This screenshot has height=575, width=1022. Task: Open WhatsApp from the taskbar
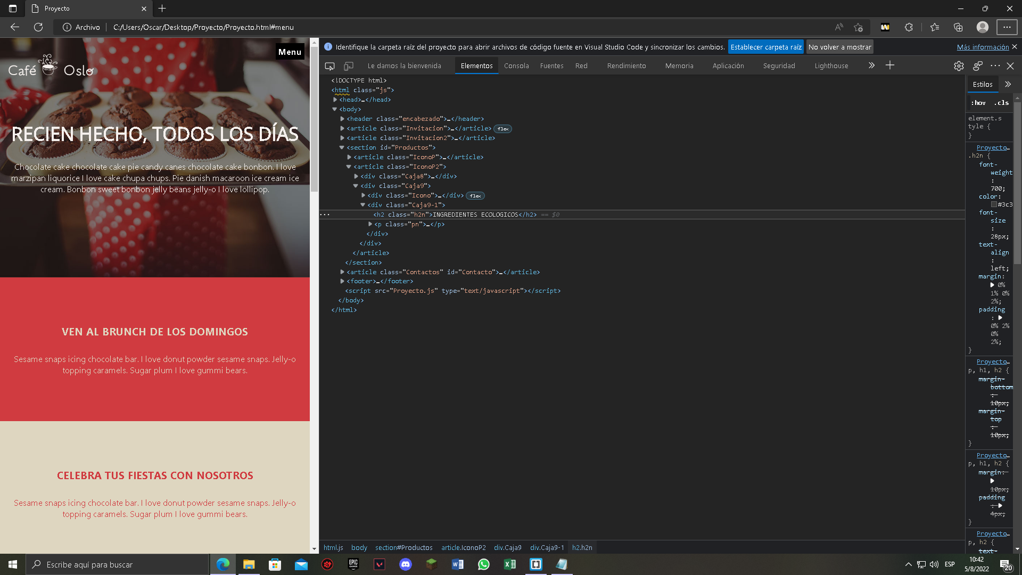483,564
